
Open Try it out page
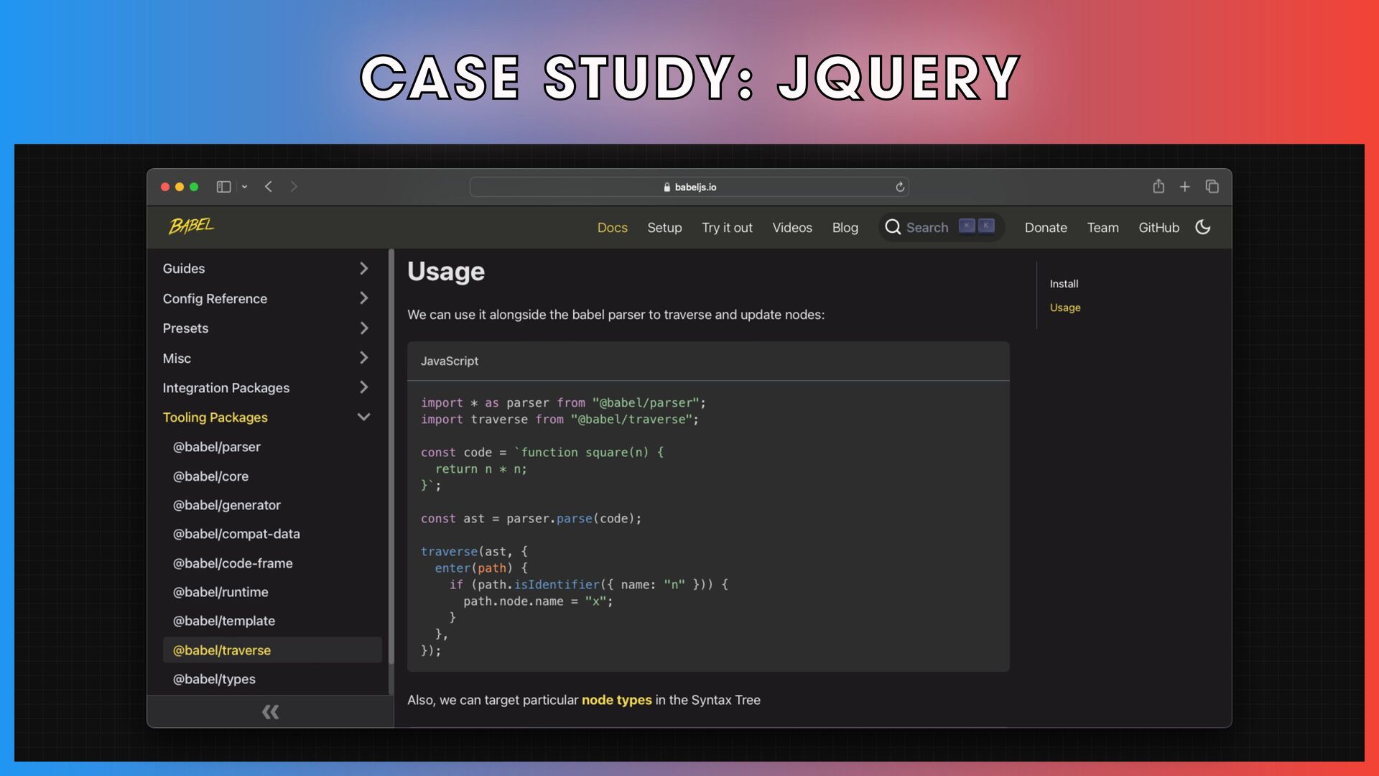[x=727, y=228]
